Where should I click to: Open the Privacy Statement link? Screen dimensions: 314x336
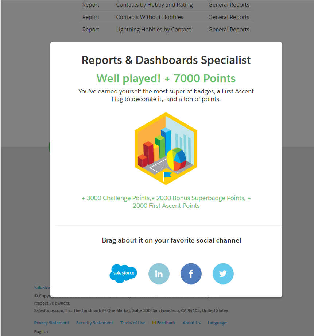tap(51, 323)
